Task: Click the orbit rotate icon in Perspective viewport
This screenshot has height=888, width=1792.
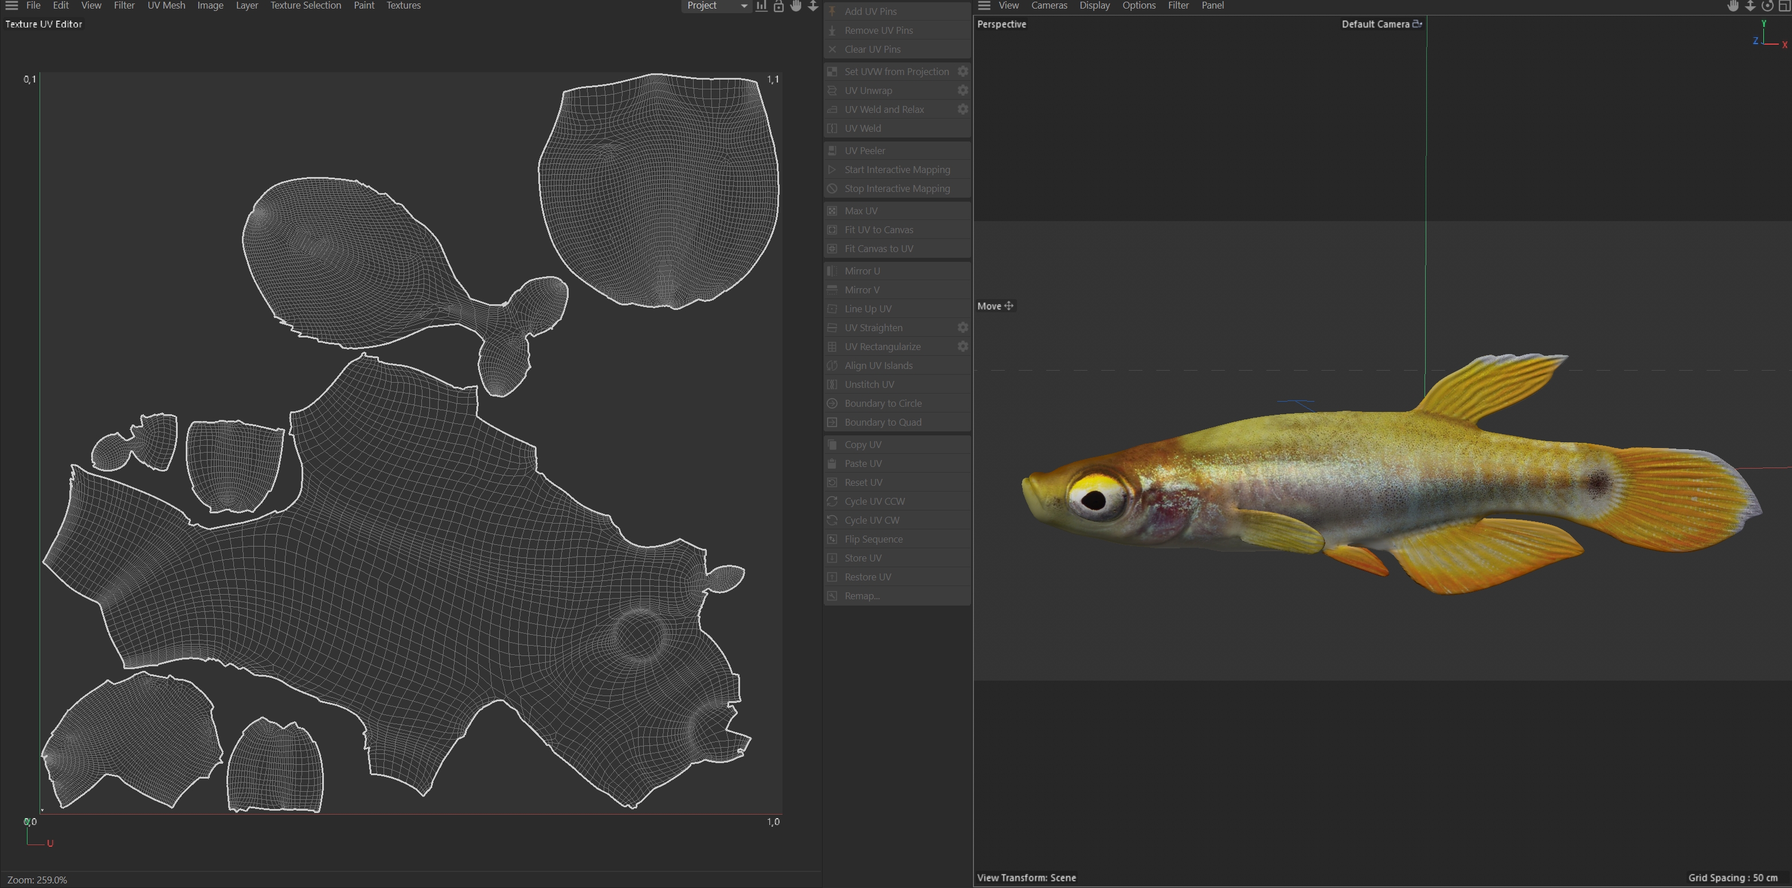Action: (1768, 6)
